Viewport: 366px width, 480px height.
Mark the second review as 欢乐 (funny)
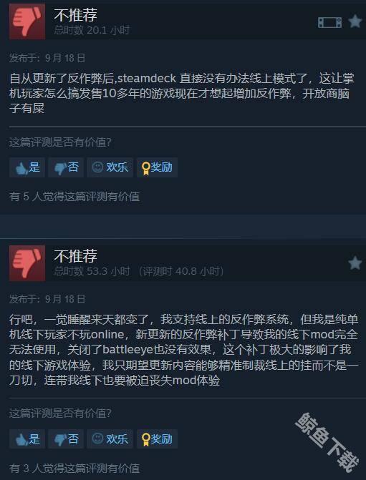tap(110, 439)
